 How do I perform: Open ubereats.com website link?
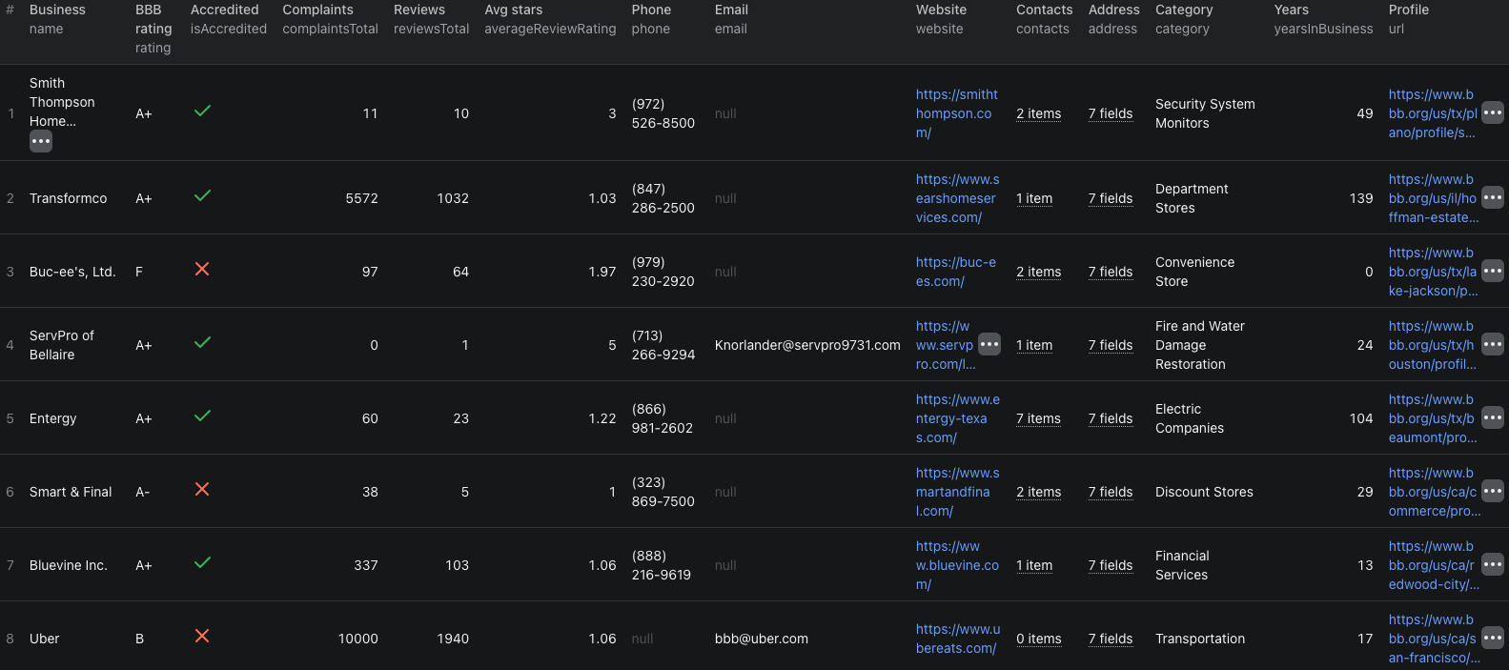958,639
